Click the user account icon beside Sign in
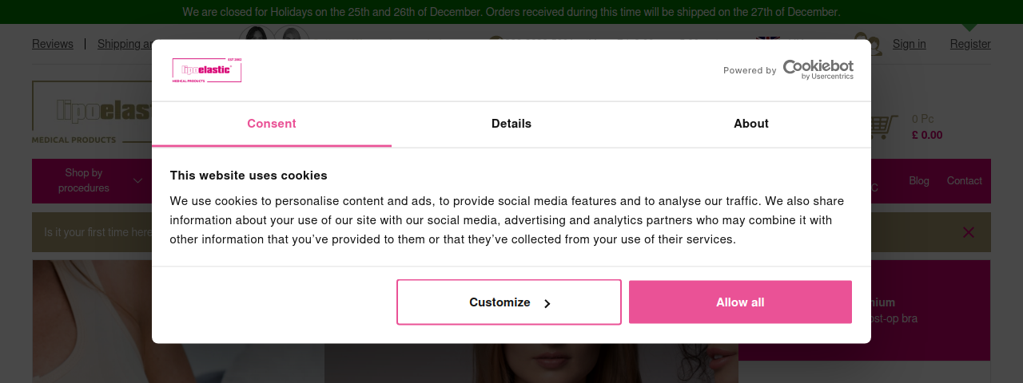Image resolution: width=1023 pixels, height=383 pixels. (867, 44)
